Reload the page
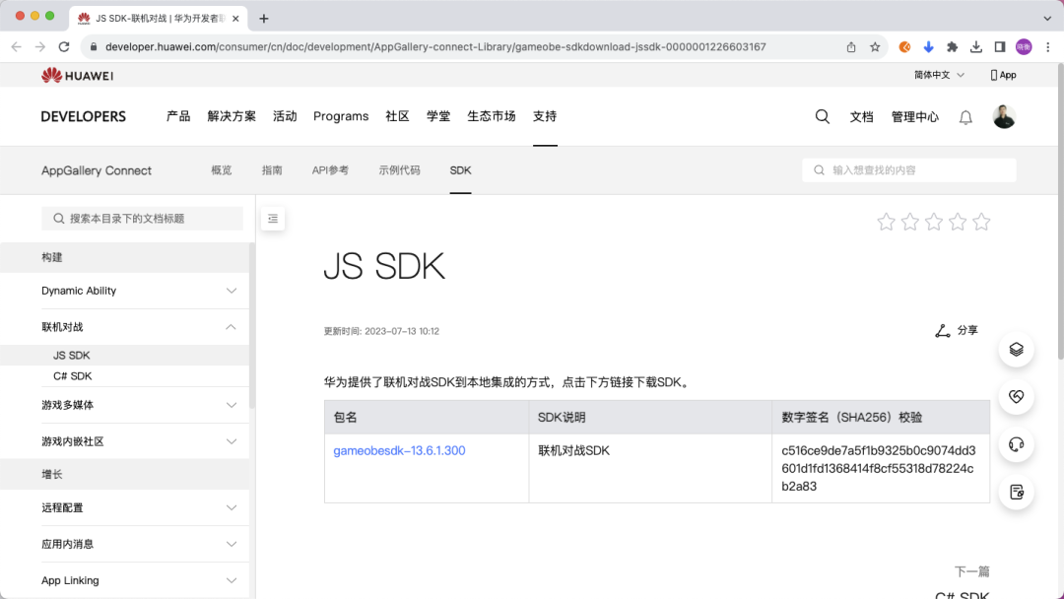1064x599 pixels. (64, 47)
